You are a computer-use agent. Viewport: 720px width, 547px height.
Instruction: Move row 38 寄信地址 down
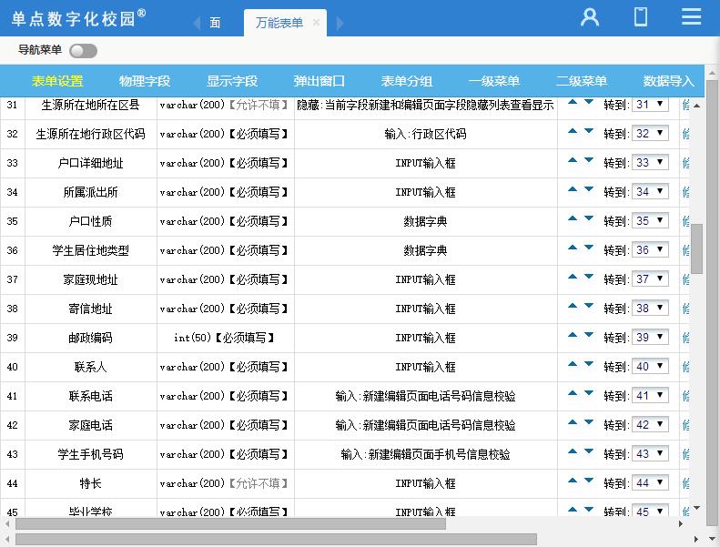click(x=589, y=306)
